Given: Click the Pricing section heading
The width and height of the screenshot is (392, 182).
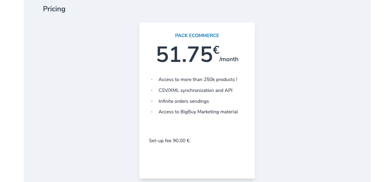Looking at the screenshot, I should tap(54, 9).
